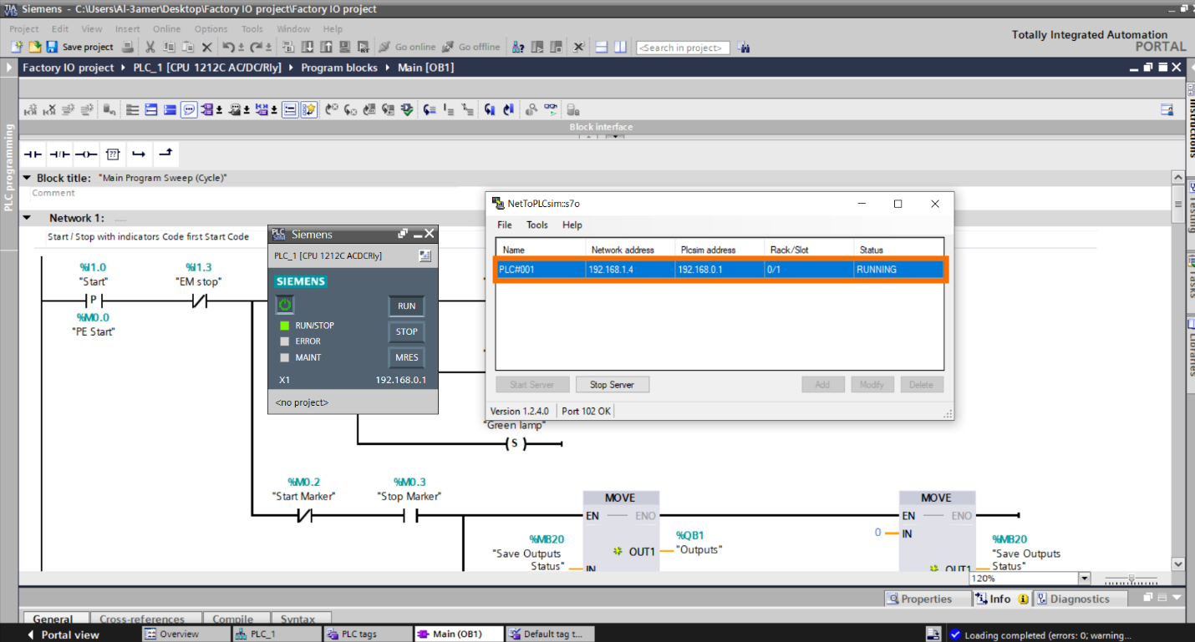Click the Cross-references icon in main toolbar
1195x642 pixels.
[x=578, y=48]
